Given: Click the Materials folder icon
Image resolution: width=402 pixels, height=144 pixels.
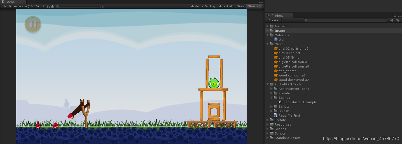Looking at the screenshot, I should 272,35.
